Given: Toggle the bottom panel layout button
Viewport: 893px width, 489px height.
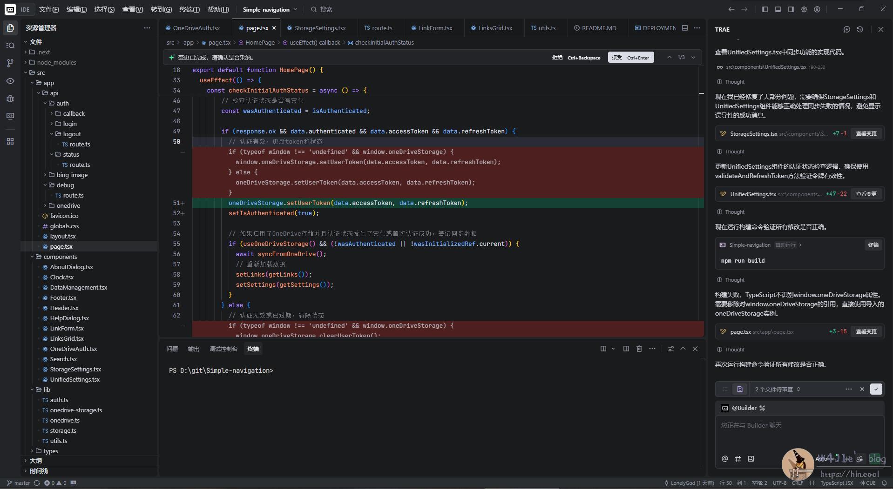Looking at the screenshot, I should pyautogui.click(x=778, y=9).
